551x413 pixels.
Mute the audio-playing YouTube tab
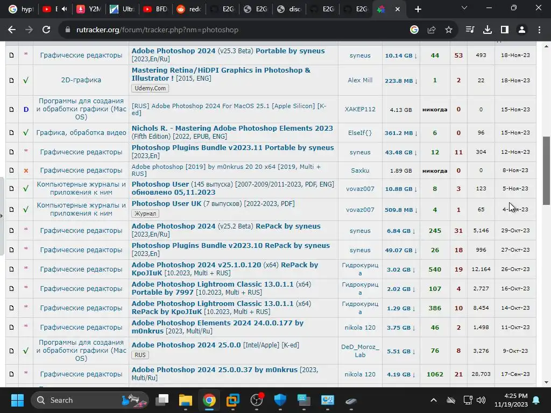tap(65, 9)
